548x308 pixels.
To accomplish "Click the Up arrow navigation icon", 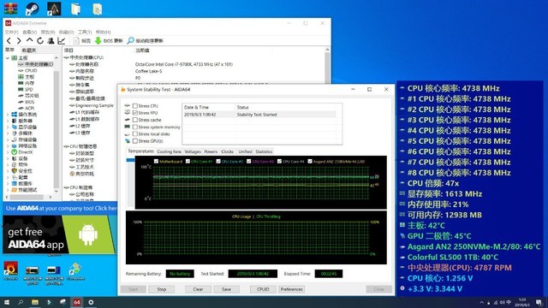I will (30, 40).
